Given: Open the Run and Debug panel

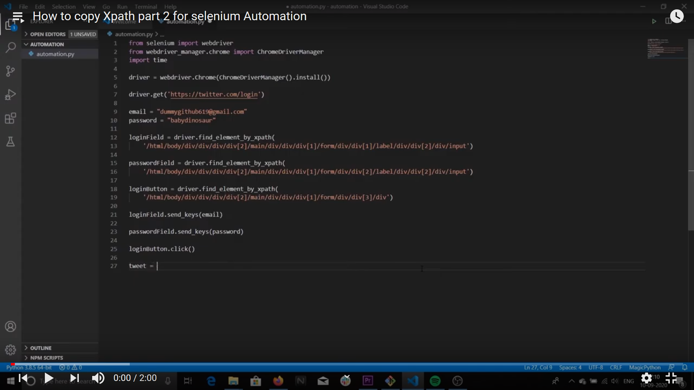Looking at the screenshot, I should (10, 94).
